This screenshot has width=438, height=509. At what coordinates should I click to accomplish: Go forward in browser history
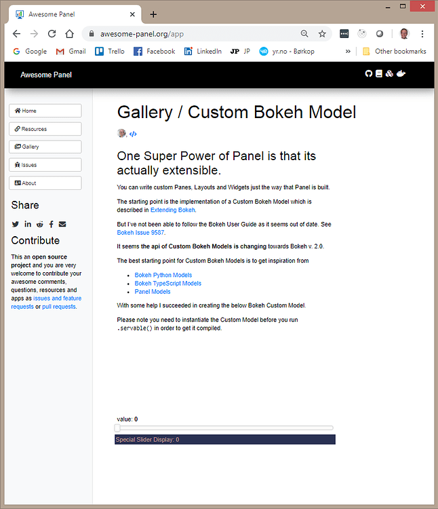(34, 34)
